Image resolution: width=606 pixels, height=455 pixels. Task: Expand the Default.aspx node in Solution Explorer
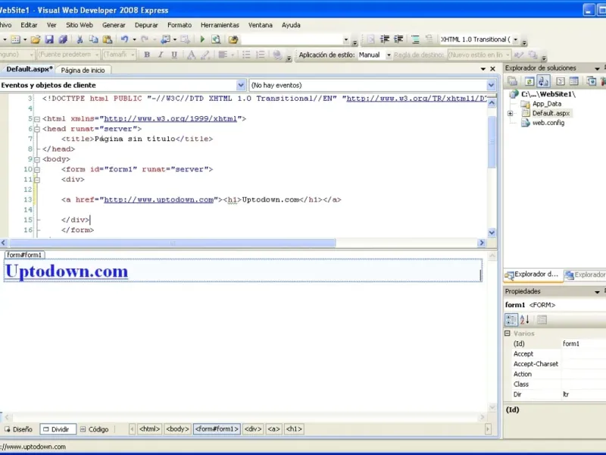(x=510, y=113)
